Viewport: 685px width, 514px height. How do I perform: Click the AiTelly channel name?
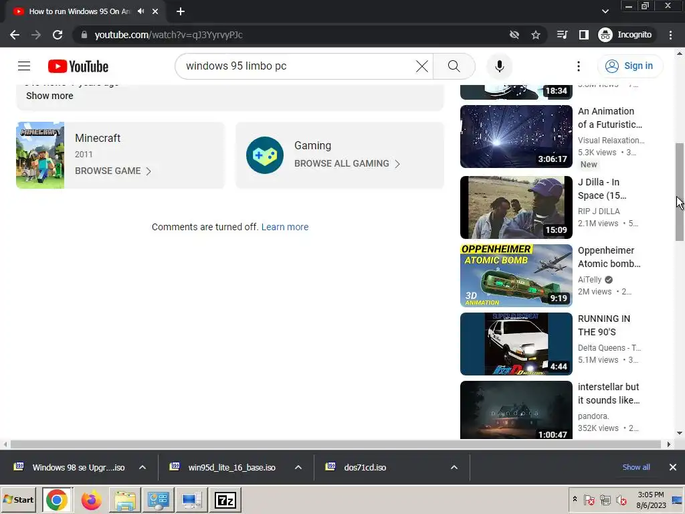589,280
